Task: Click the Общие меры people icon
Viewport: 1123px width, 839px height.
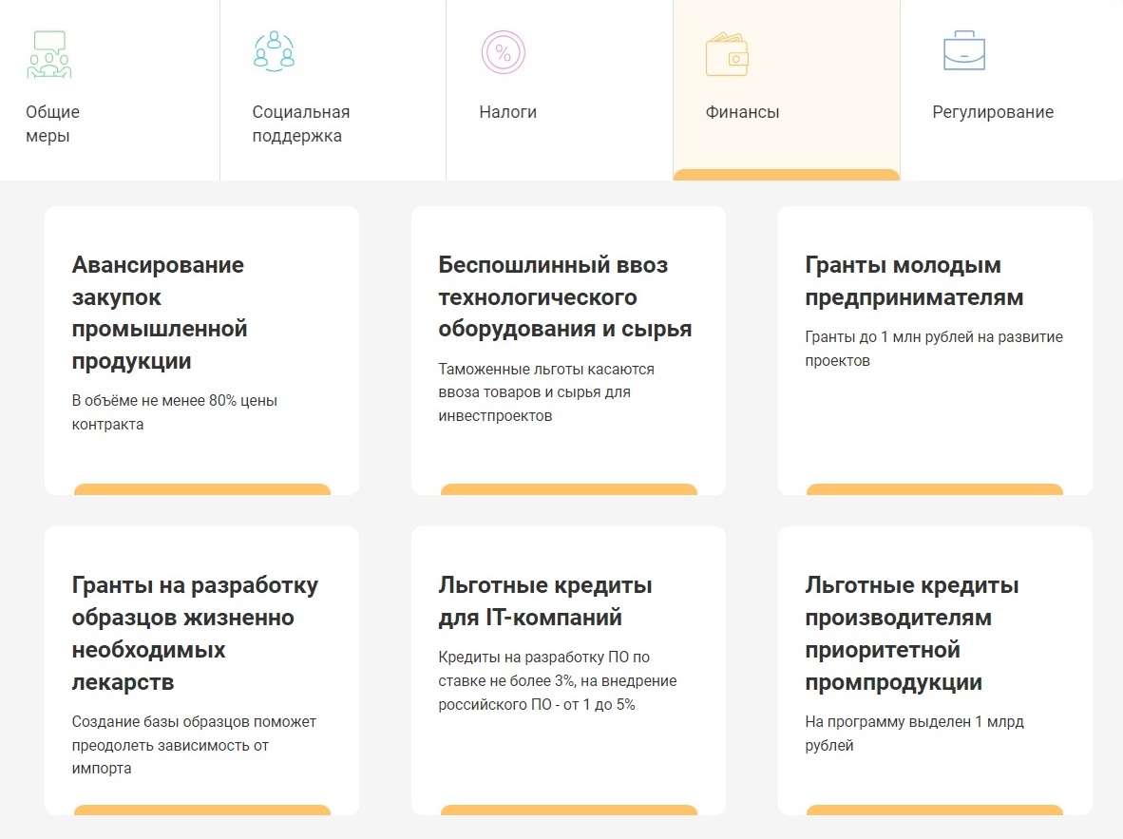Action: [x=49, y=54]
